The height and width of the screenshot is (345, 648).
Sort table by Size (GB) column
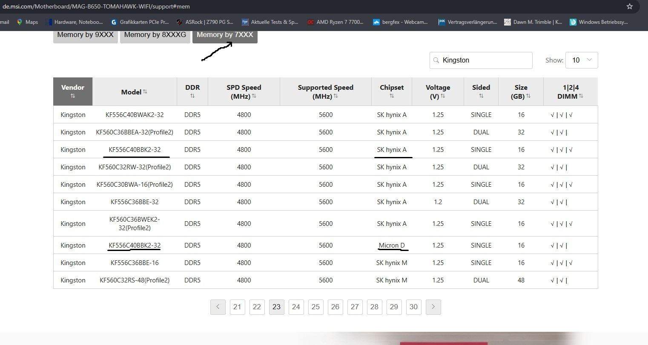(x=521, y=91)
